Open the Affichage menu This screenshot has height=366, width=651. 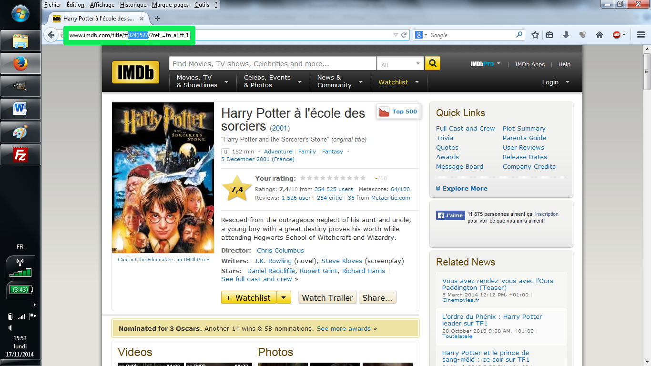102,5
